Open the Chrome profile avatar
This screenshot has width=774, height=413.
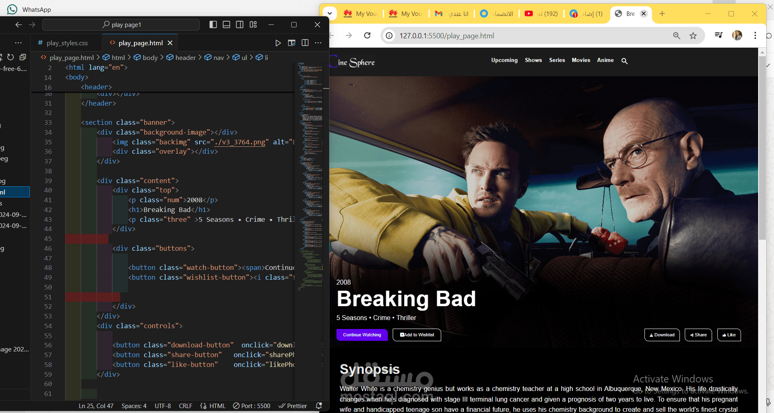tap(737, 35)
